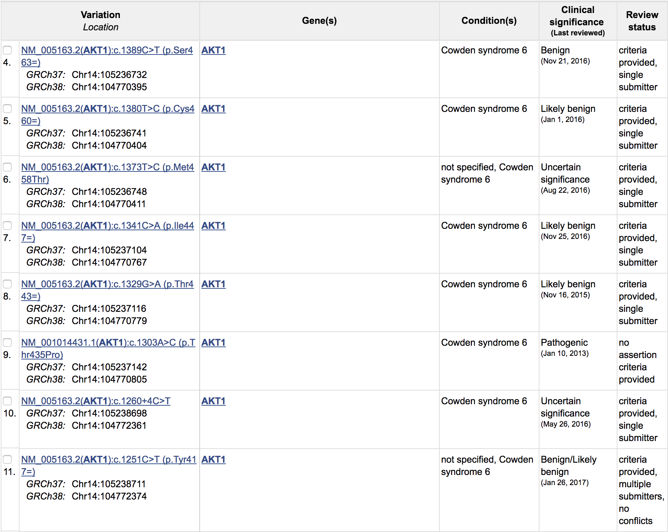Viewport: 668px width, 532px height.
Task: View the c.1329G>A (p.Thr443=) variation
Action: click(x=108, y=290)
